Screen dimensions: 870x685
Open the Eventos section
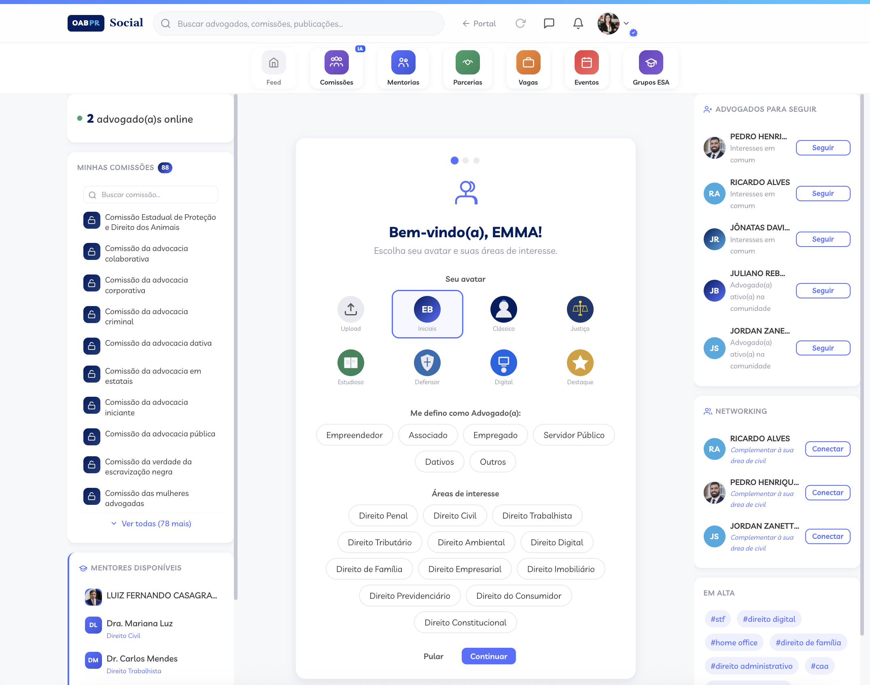pyautogui.click(x=586, y=68)
